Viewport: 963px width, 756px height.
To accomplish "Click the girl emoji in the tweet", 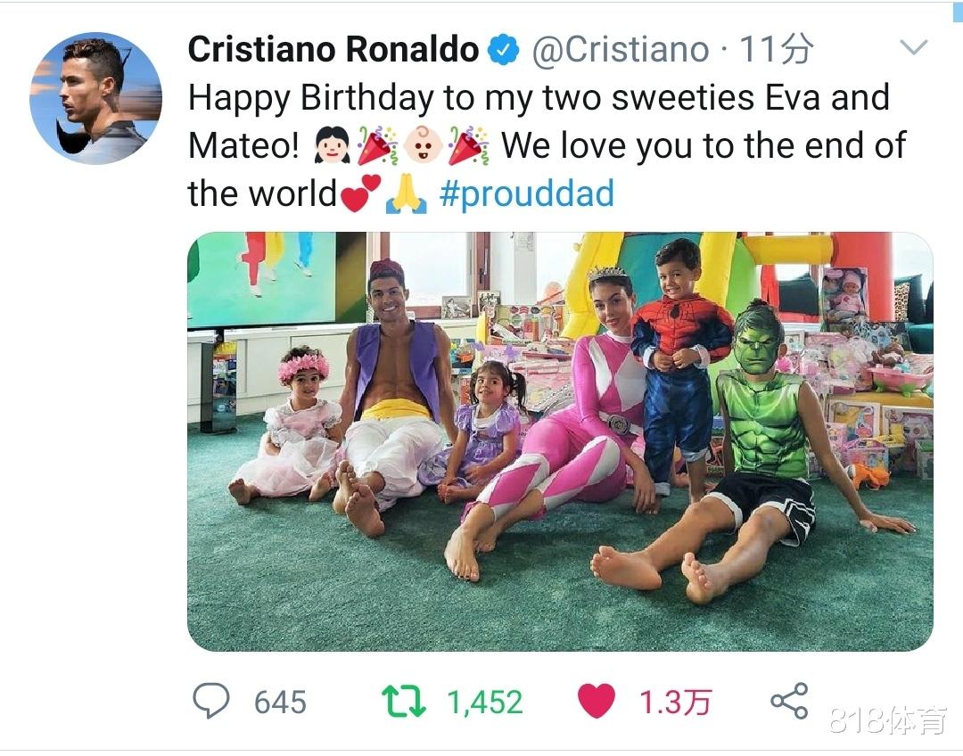I will [333, 146].
